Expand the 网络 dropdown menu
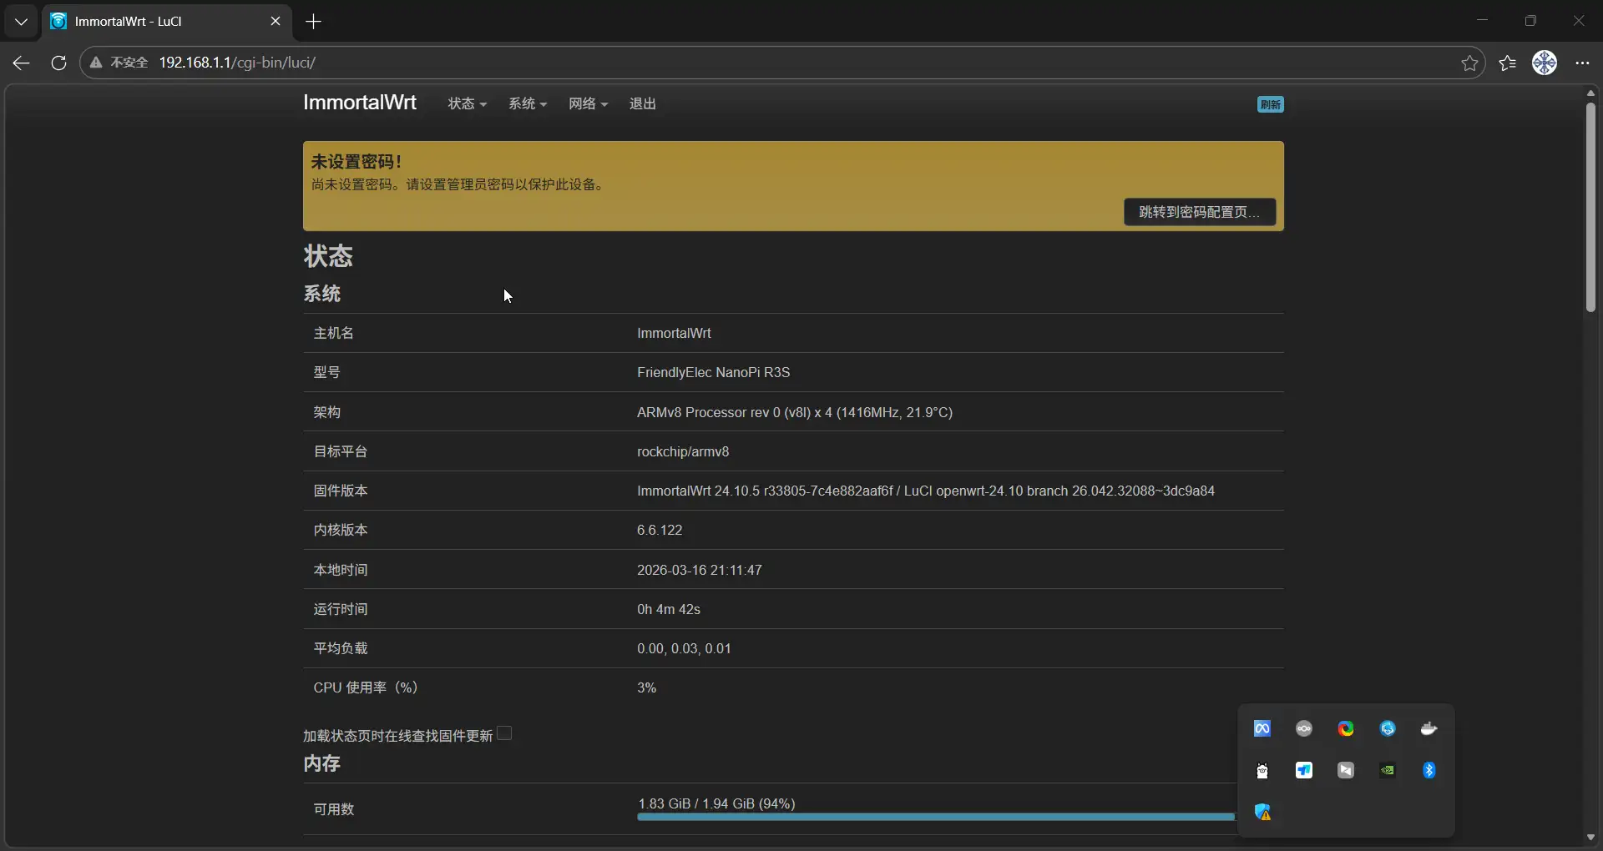 pyautogui.click(x=588, y=103)
